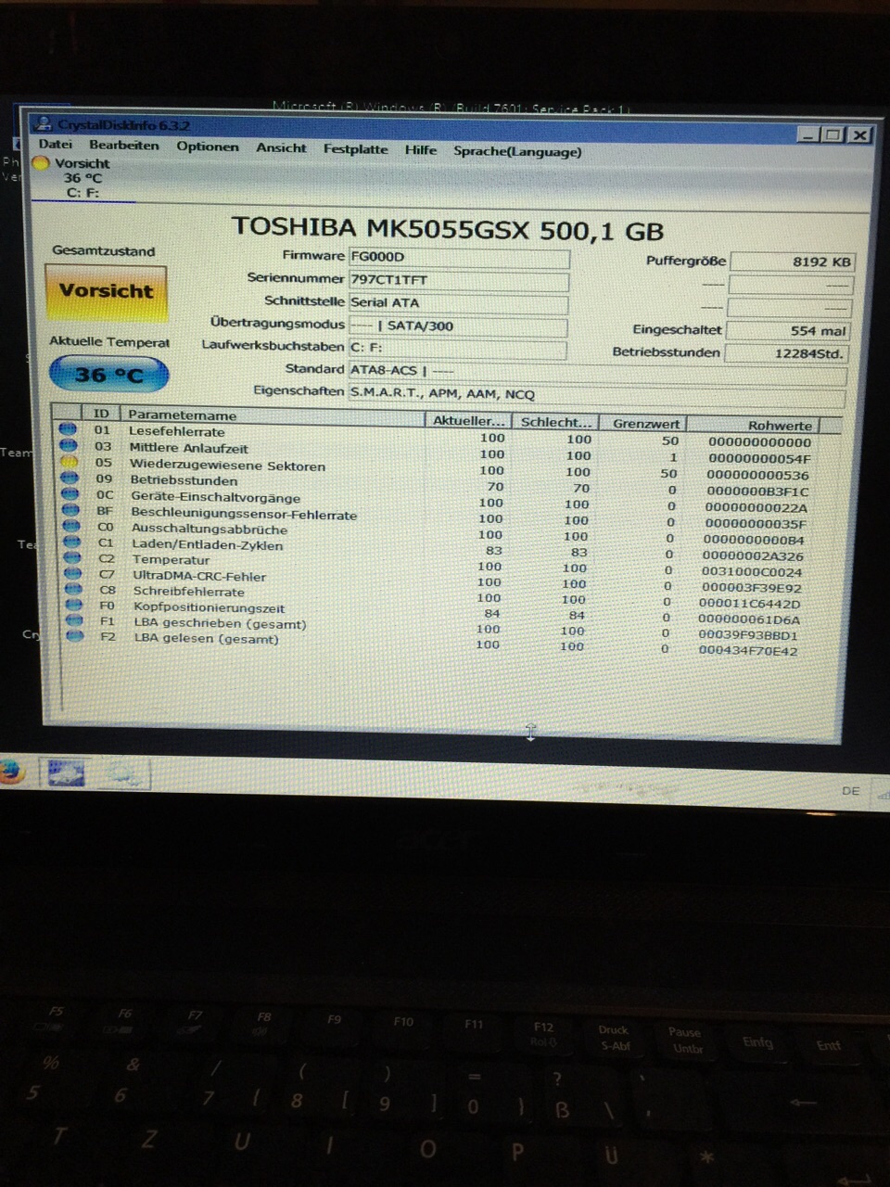Click the status icon for Mittlere Anlaufzeit

pos(68,445)
